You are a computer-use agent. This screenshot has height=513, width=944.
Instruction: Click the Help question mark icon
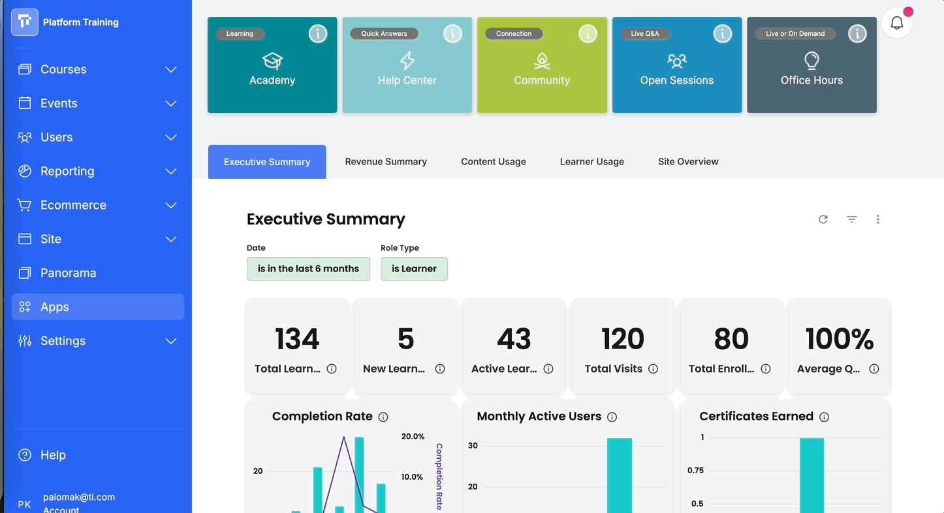click(25, 455)
